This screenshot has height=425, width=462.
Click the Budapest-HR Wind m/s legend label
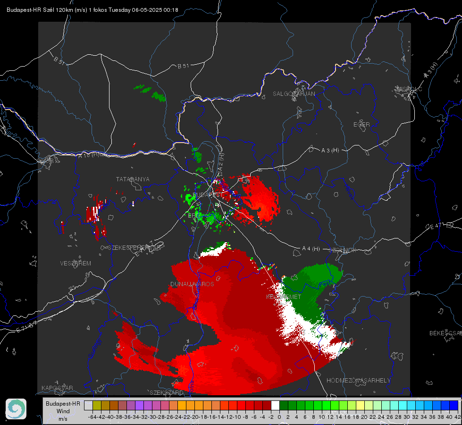click(63, 411)
